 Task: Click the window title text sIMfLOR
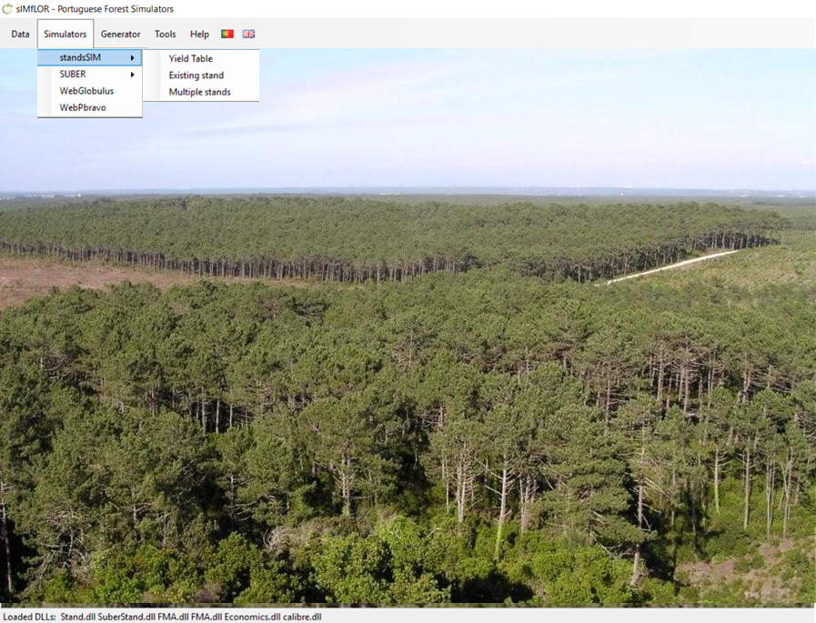point(32,9)
